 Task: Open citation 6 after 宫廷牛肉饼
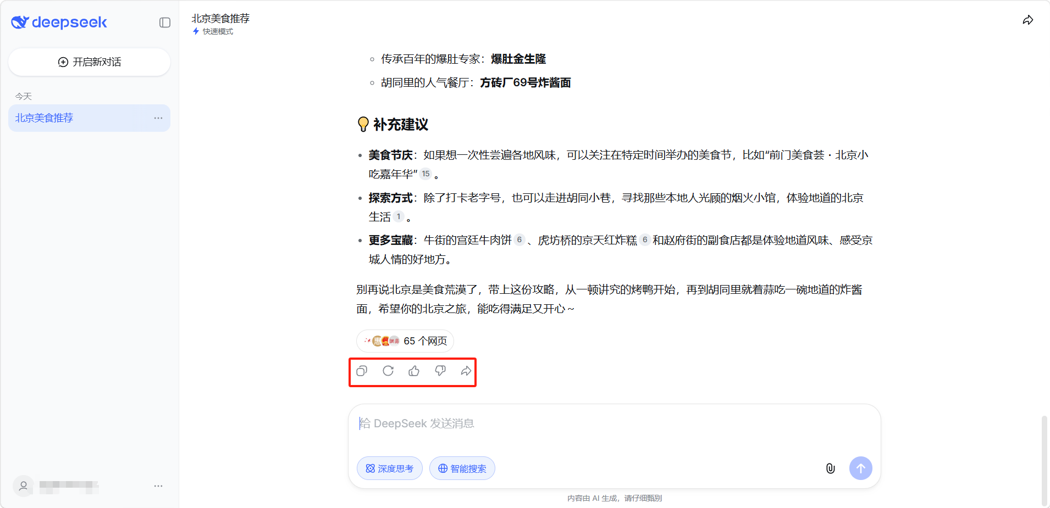tap(519, 239)
